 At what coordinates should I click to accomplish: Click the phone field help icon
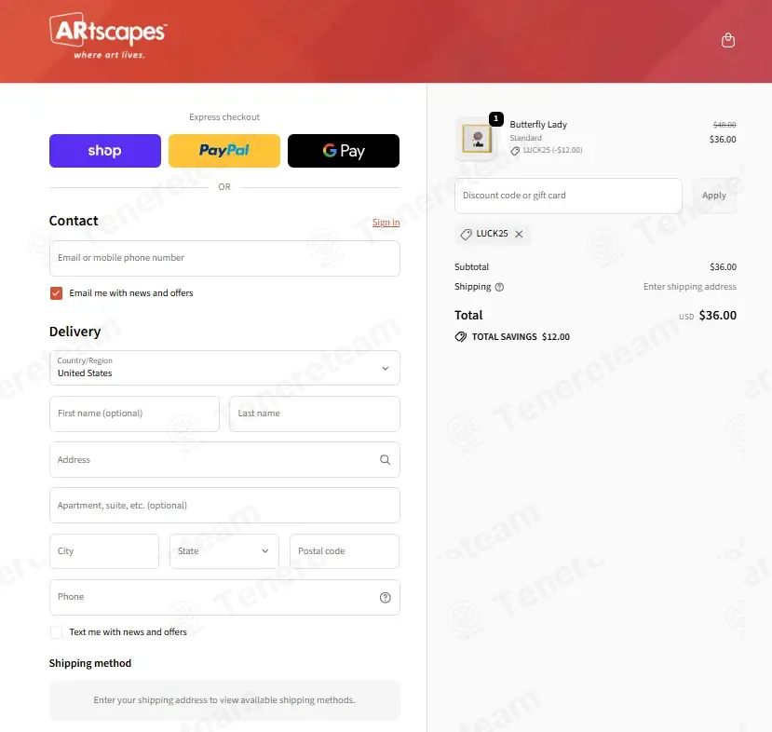385,598
